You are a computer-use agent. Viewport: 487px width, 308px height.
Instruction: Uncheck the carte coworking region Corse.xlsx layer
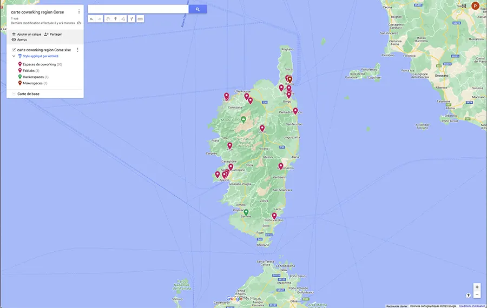point(14,50)
